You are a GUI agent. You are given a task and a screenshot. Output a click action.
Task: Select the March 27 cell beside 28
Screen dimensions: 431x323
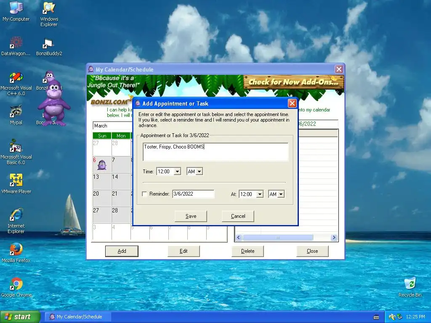102,214
